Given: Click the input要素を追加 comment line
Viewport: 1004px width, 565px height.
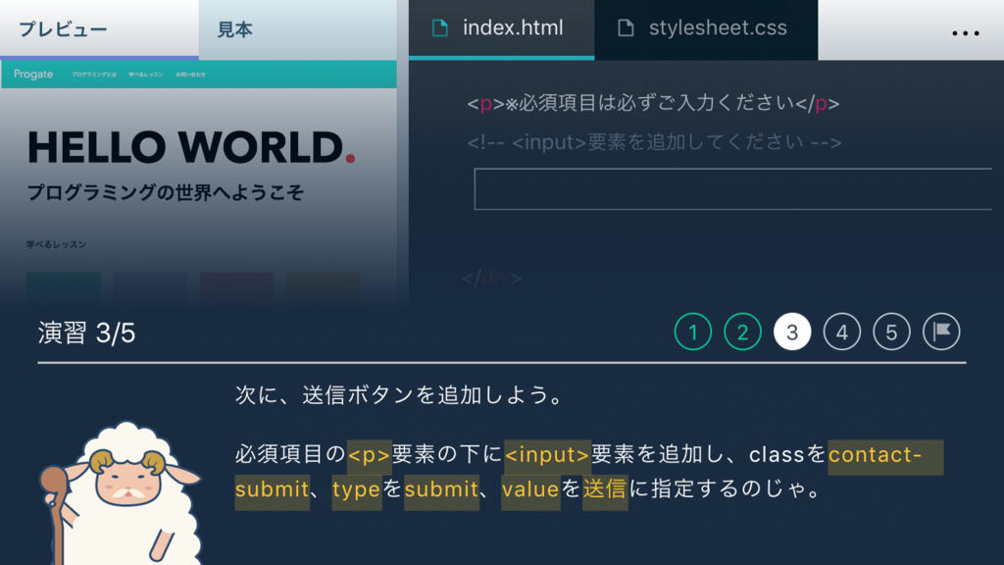Looking at the screenshot, I should click(x=654, y=141).
